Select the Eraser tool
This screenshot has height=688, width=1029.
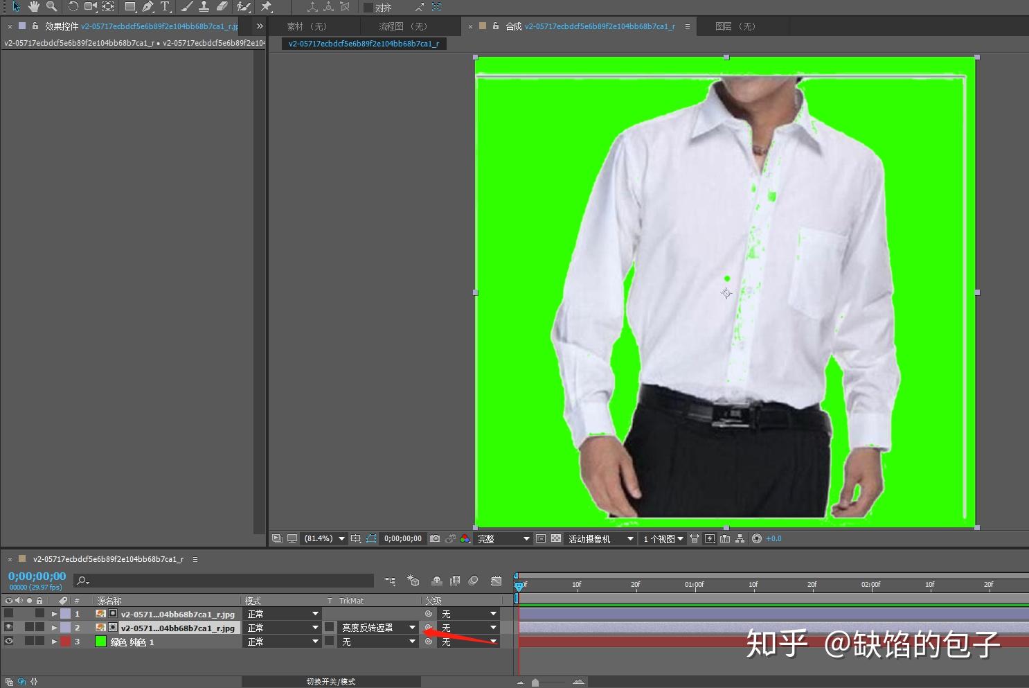(222, 7)
